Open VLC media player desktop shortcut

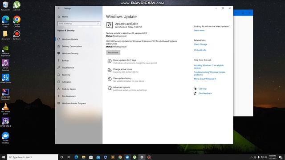pyautogui.click(x=5, y=109)
